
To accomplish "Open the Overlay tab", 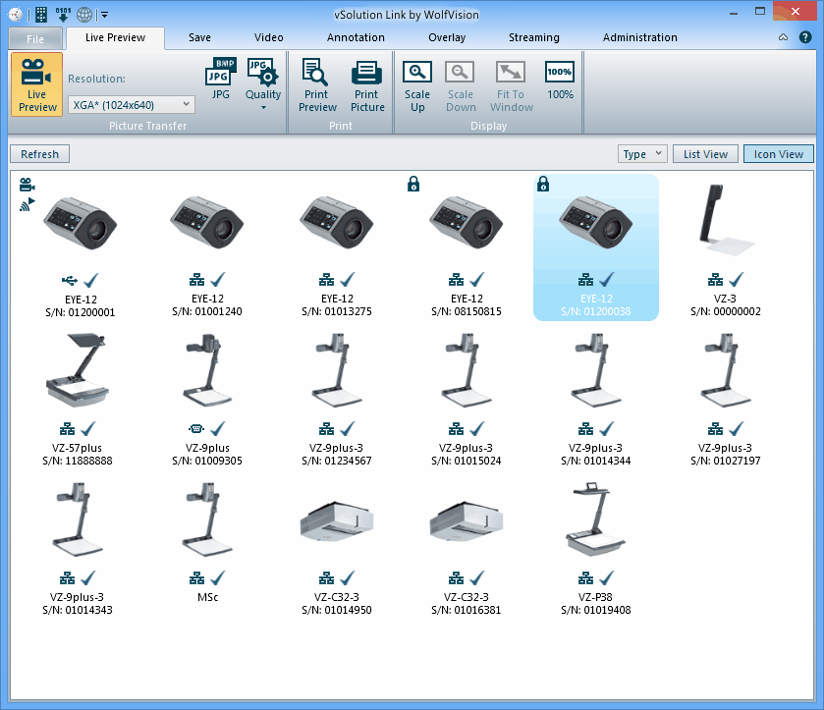I will [x=447, y=38].
